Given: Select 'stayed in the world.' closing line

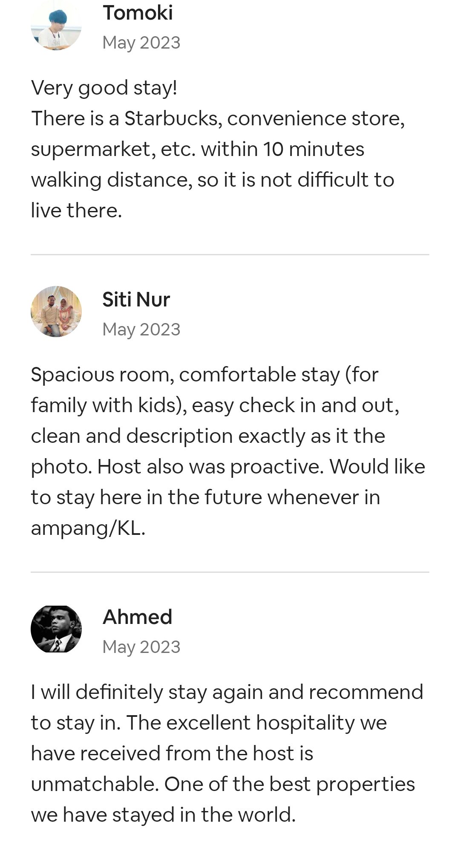Looking at the screenshot, I should point(204,815).
